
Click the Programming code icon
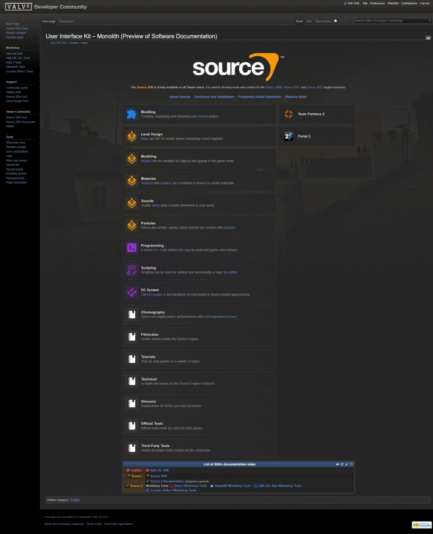coord(131,248)
